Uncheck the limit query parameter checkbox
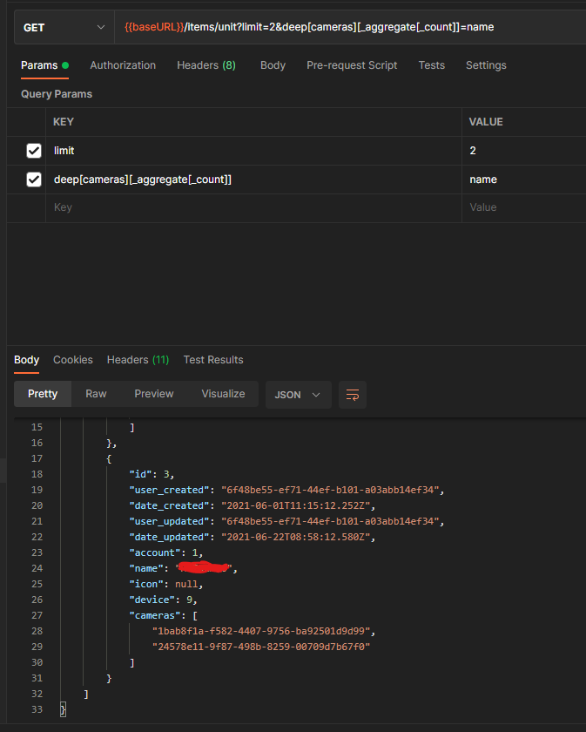The height and width of the screenshot is (732, 586). click(x=34, y=151)
